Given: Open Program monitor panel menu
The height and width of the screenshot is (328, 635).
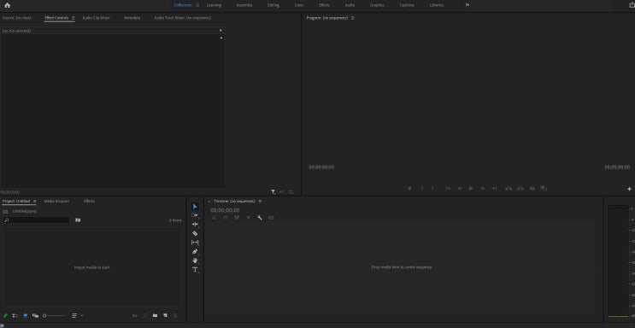Looking at the screenshot, I should (x=353, y=18).
